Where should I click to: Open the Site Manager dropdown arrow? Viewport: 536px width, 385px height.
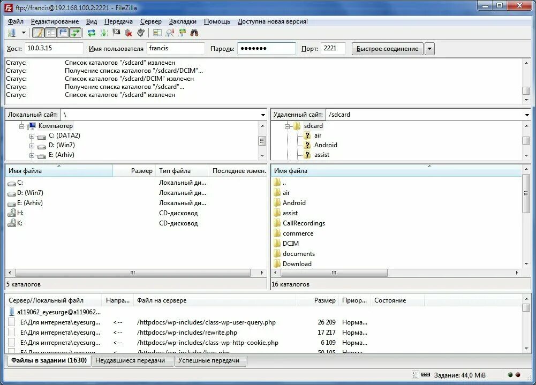(x=24, y=33)
